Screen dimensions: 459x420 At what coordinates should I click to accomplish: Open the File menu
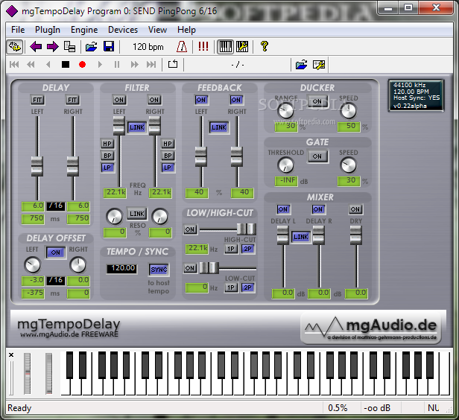(x=18, y=30)
